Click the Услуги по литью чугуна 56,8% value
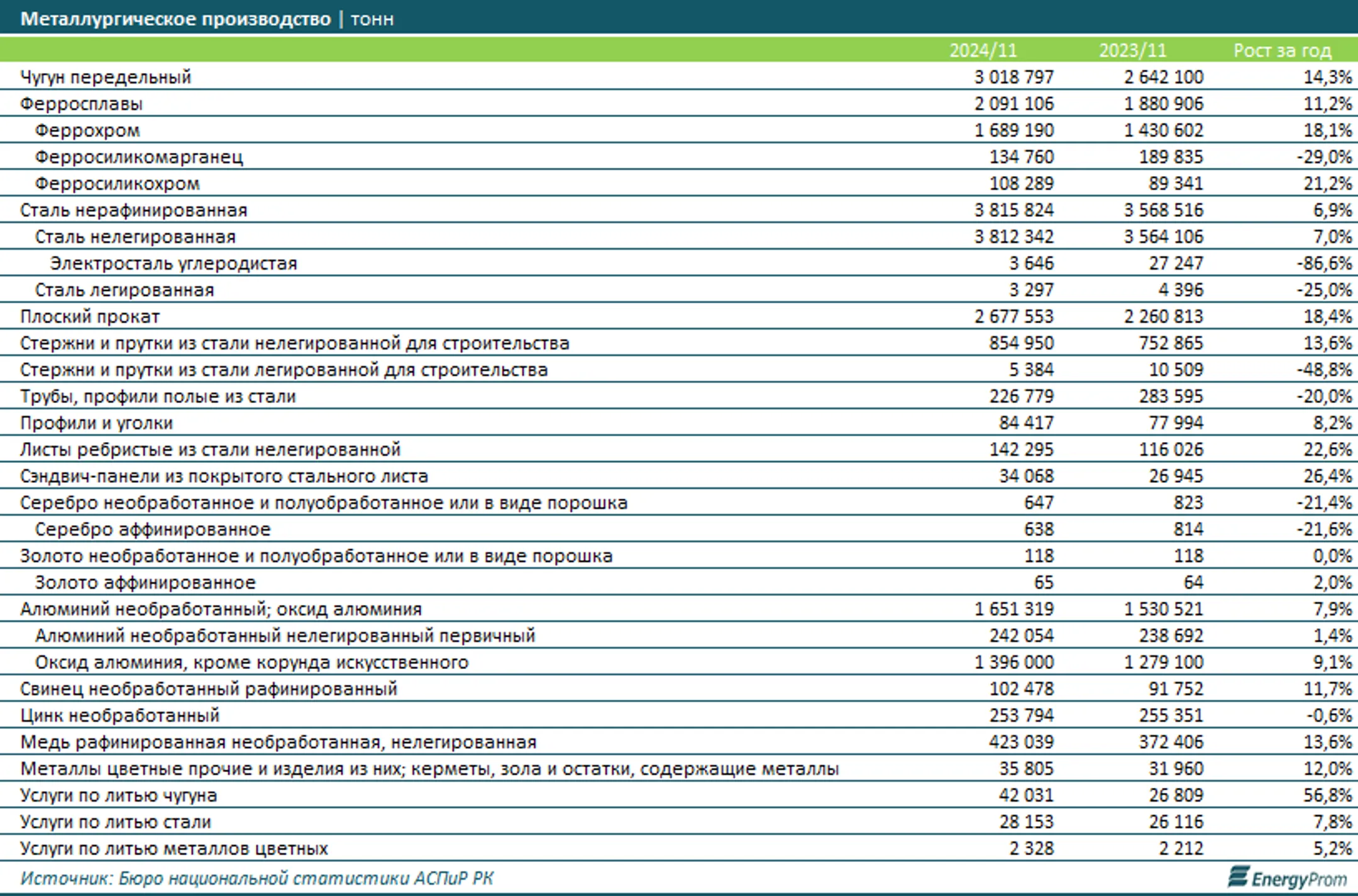This screenshot has width=1358, height=896. (x=1327, y=795)
